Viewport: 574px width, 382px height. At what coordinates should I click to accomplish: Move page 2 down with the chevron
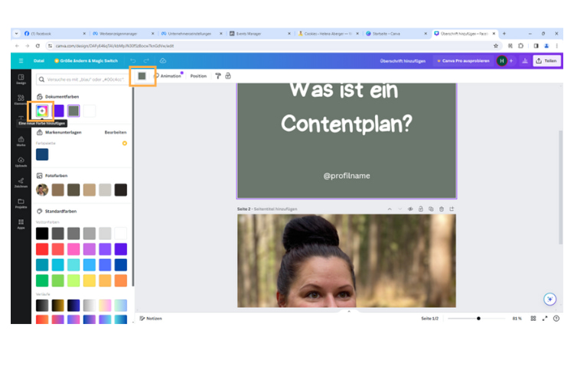click(x=400, y=209)
